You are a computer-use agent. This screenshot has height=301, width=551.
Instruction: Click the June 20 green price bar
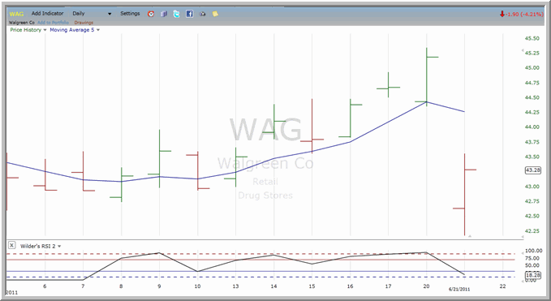(x=427, y=76)
